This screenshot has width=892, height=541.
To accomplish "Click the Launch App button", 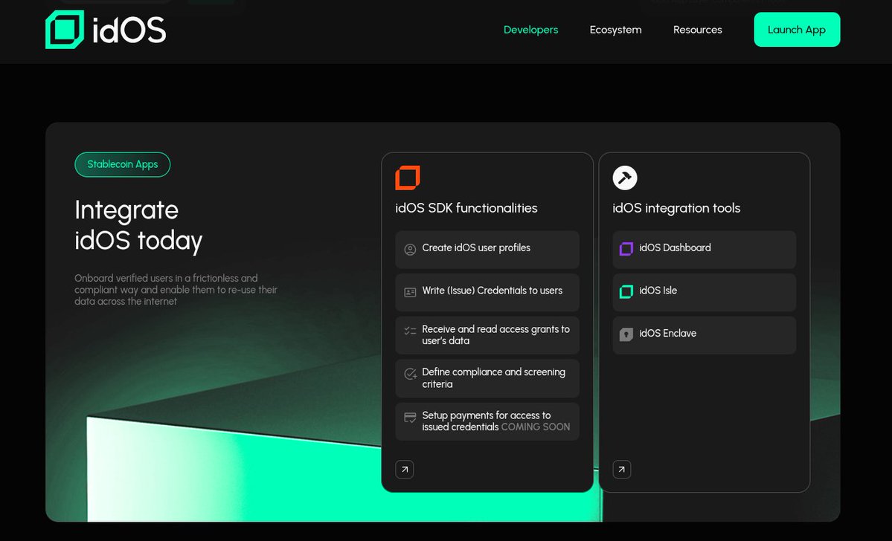I will [797, 30].
